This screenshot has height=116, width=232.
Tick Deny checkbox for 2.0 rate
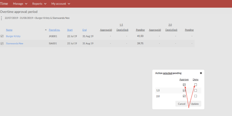click(196, 96)
